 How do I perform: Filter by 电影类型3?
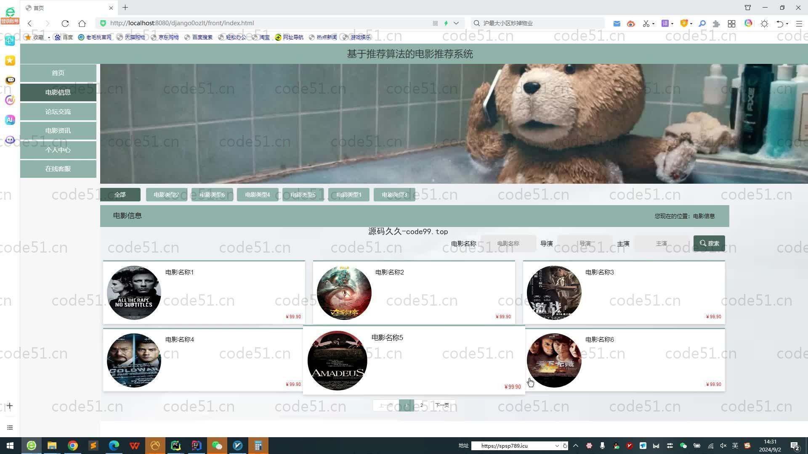tap(394, 195)
